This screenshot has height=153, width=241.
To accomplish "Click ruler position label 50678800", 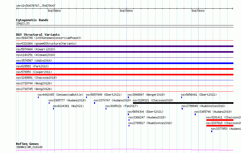I will (54, 11).
